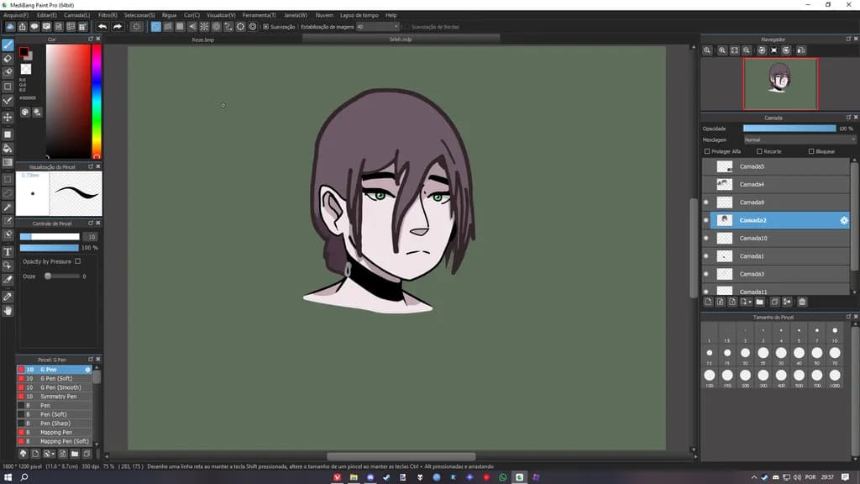Click the cloud save icon in toolbar
Screen dimensions: 860x484
10,26
